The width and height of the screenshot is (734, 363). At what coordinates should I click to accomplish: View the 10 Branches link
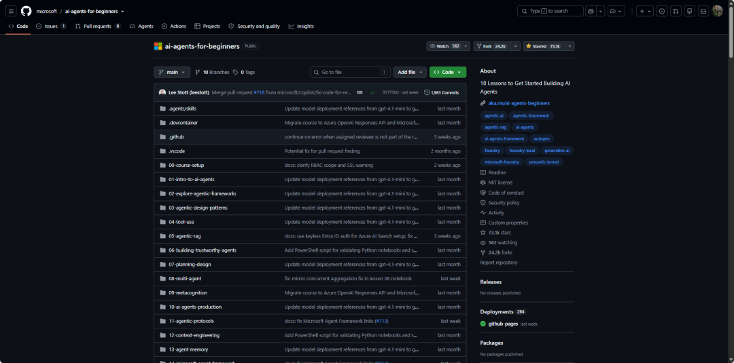(212, 73)
